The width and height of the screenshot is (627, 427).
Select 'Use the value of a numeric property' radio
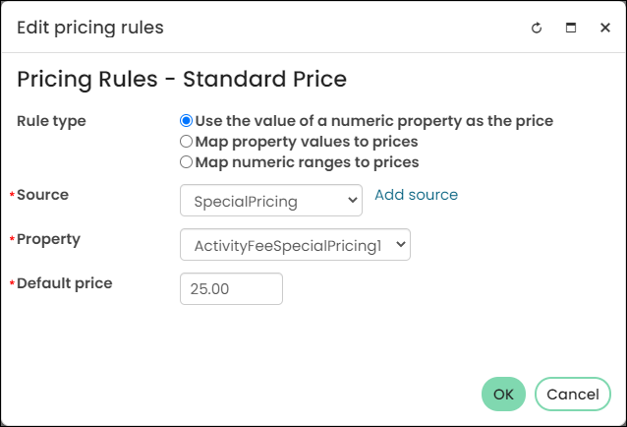click(186, 120)
